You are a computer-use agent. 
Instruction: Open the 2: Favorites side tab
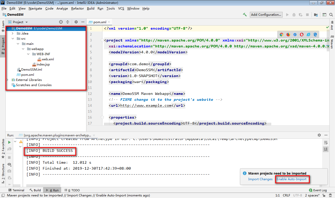tap(3, 149)
